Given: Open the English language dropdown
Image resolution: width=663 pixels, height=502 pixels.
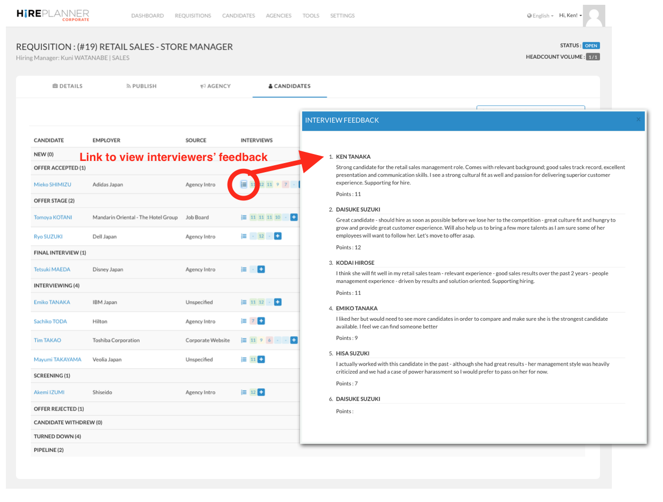Looking at the screenshot, I should tap(540, 16).
